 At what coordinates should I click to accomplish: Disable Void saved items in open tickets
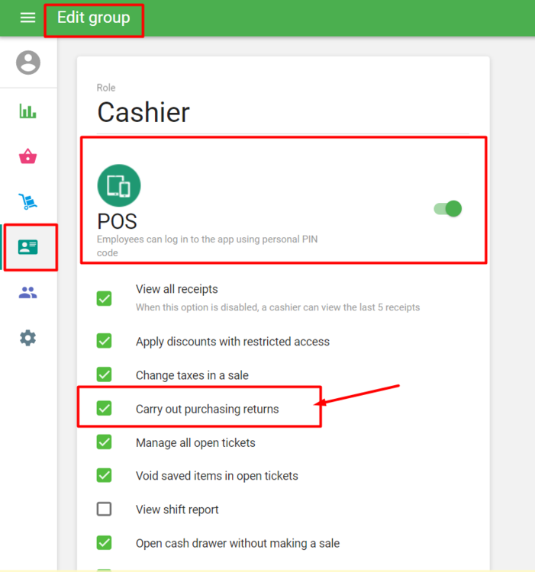(105, 476)
